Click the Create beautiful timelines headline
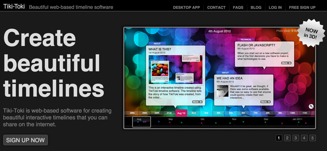The image size is (327, 151). [x=53, y=63]
